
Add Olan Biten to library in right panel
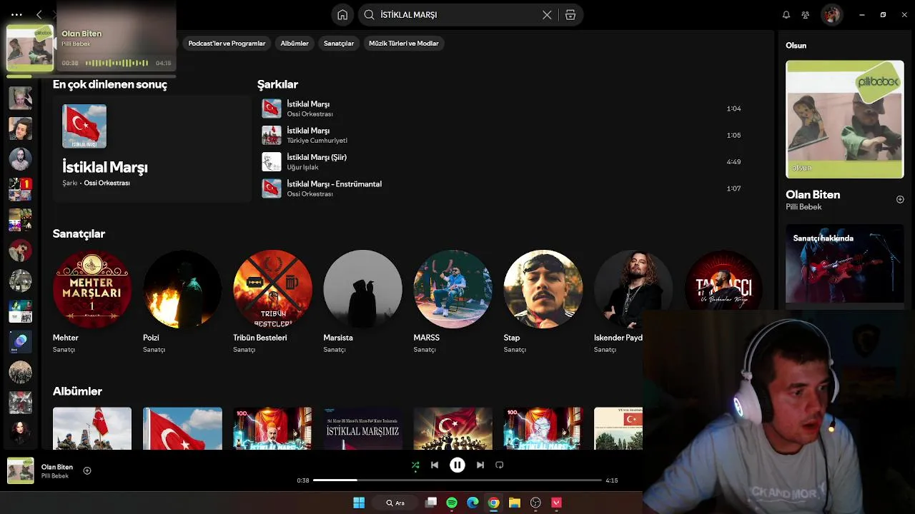(x=900, y=199)
